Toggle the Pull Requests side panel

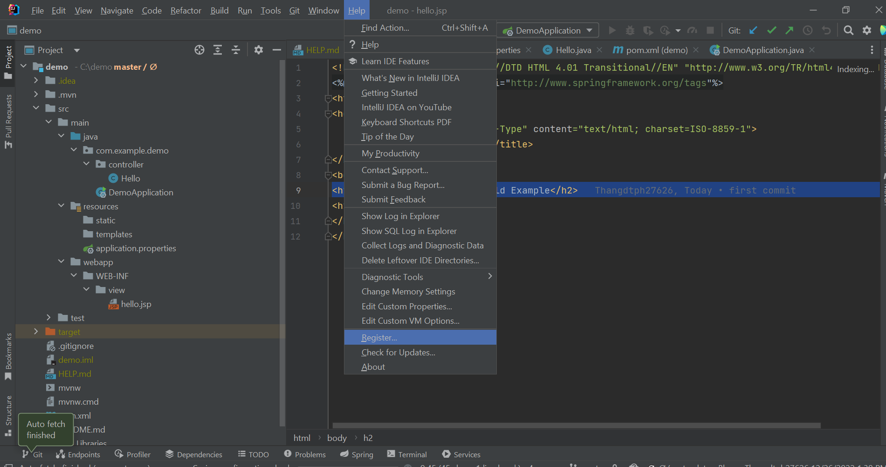point(8,121)
